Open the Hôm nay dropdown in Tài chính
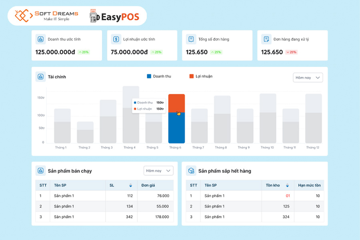Screen dimensions: 360x240 click(308, 78)
